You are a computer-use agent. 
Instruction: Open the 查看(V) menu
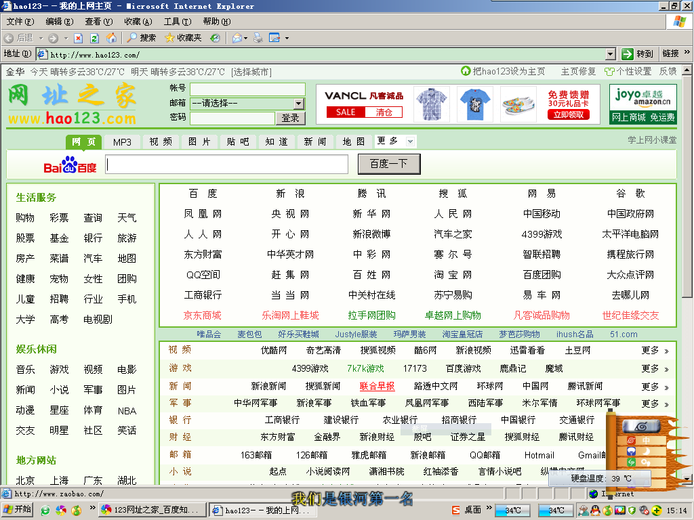click(99, 21)
